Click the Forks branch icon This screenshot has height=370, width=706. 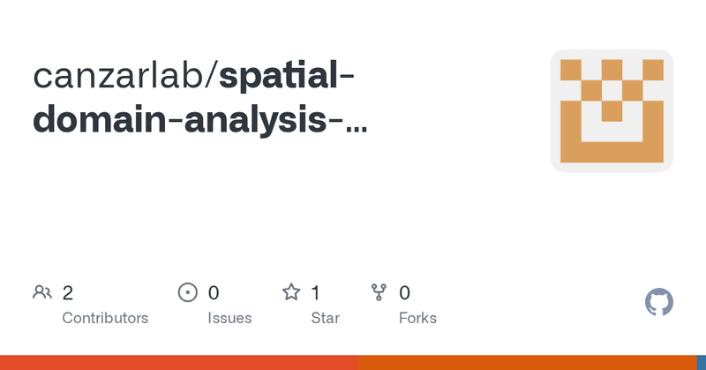coord(379,292)
